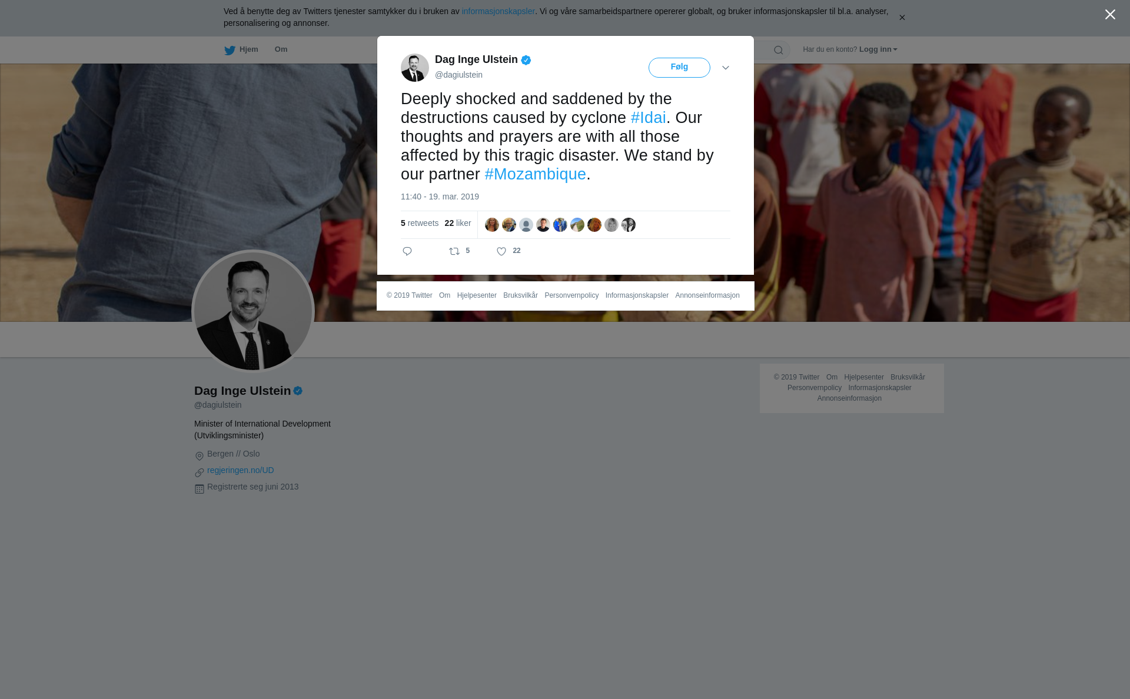Image resolution: width=1130 pixels, height=699 pixels.
Task: Click the search magnifier icon
Action: point(779,50)
